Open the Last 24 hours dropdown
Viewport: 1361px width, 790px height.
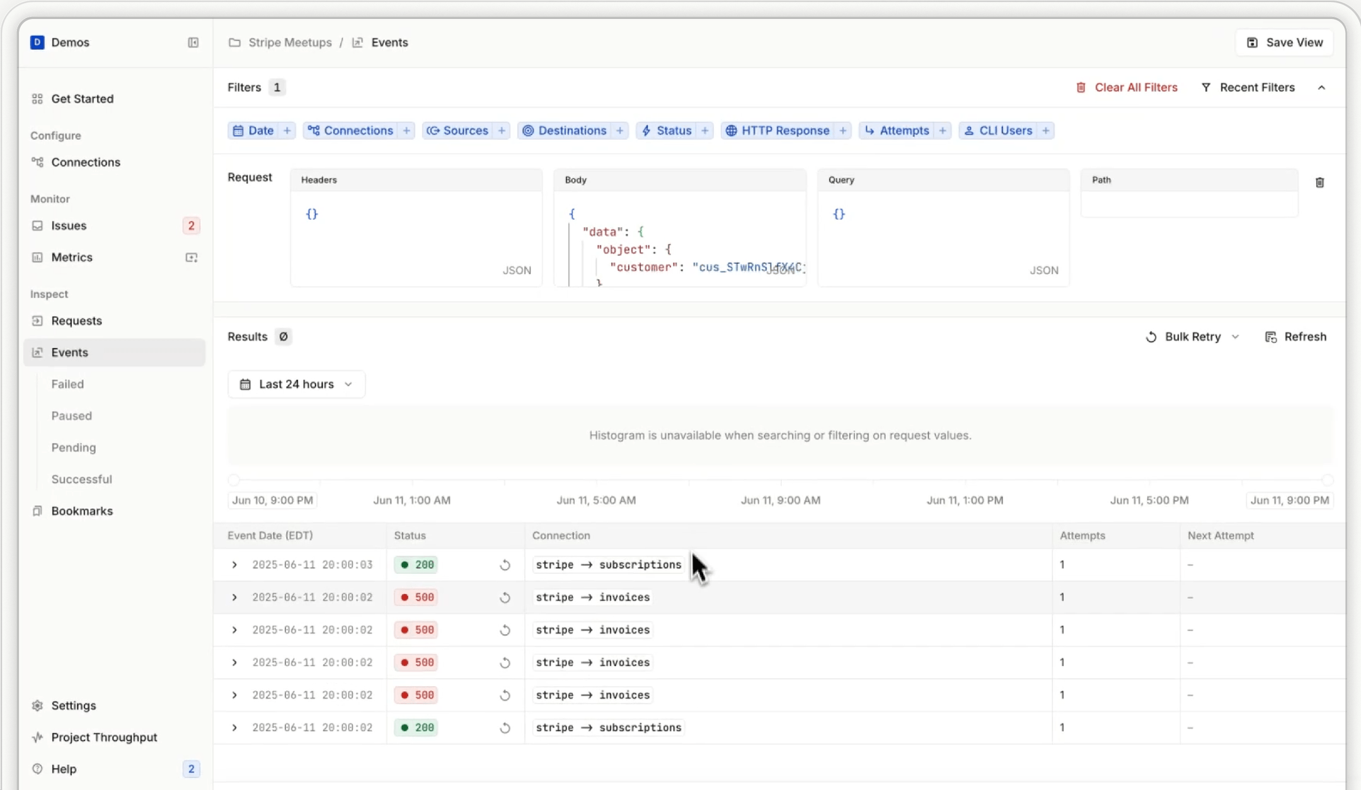point(296,384)
